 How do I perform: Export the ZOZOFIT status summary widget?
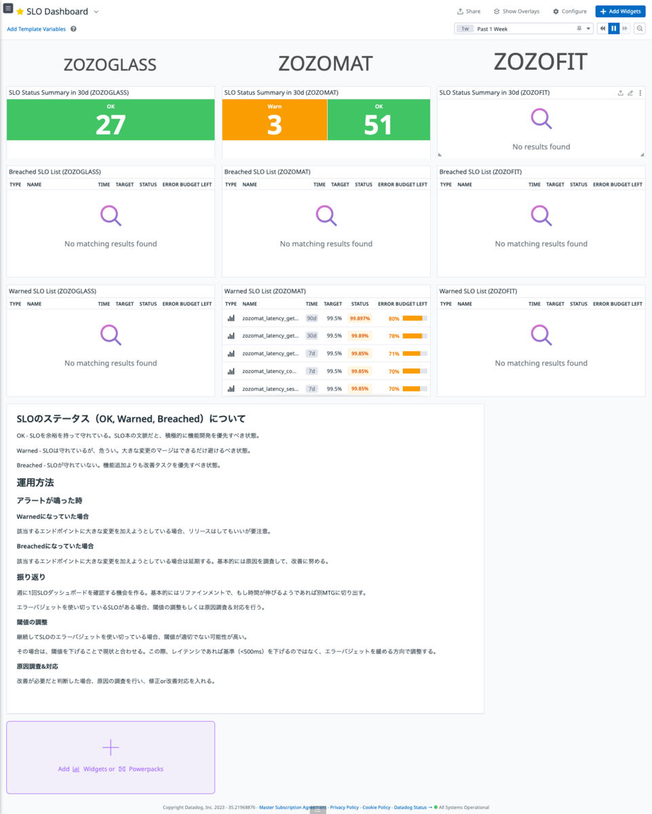pyautogui.click(x=620, y=93)
